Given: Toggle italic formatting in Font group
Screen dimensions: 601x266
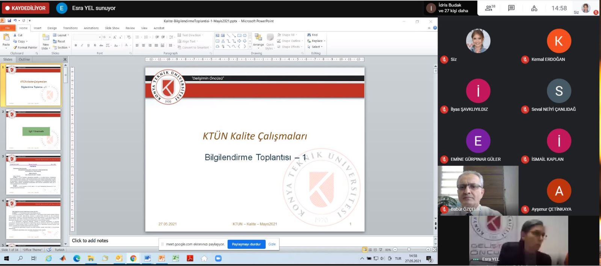Looking at the screenshot, I should click(82, 45).
